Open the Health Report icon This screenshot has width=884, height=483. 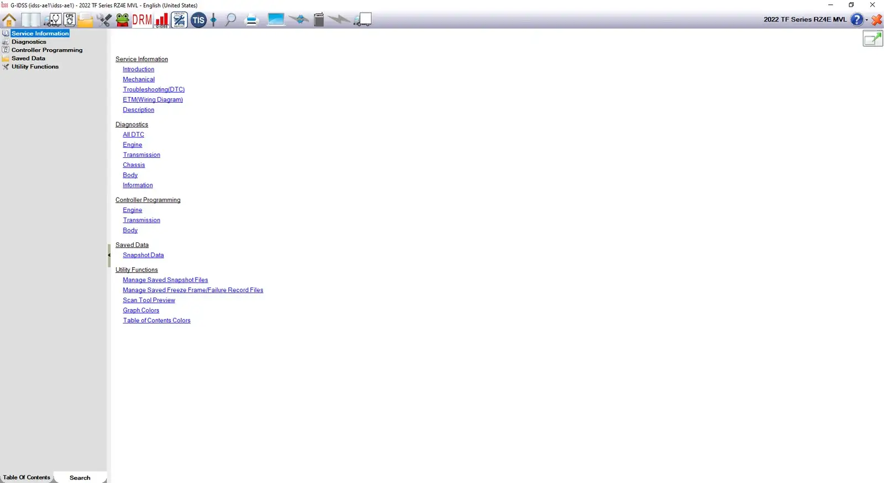point(179,20)
